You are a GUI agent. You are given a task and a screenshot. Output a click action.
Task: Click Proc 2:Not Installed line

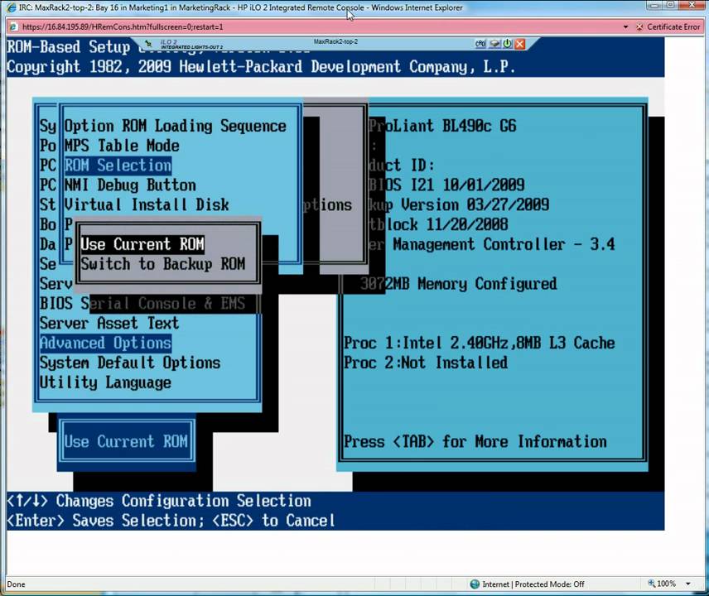[426, 363]
